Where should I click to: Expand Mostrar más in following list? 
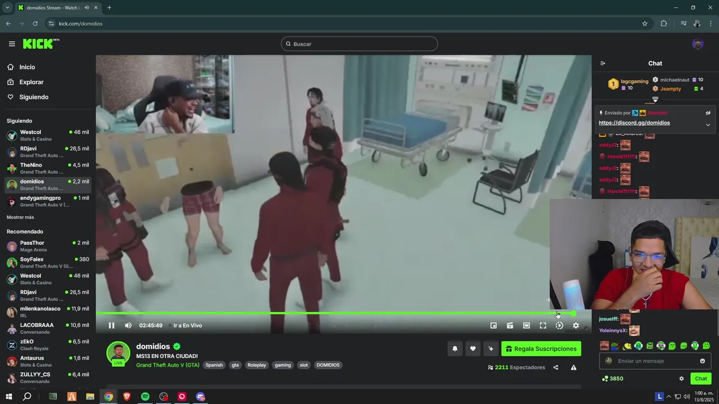20,217
